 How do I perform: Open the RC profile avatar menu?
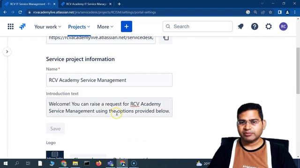pos(283,27)
